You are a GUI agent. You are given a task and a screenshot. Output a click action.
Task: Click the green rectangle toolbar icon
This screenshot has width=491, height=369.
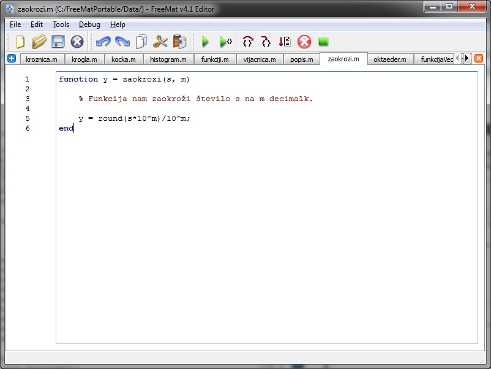tap(323, 42)
